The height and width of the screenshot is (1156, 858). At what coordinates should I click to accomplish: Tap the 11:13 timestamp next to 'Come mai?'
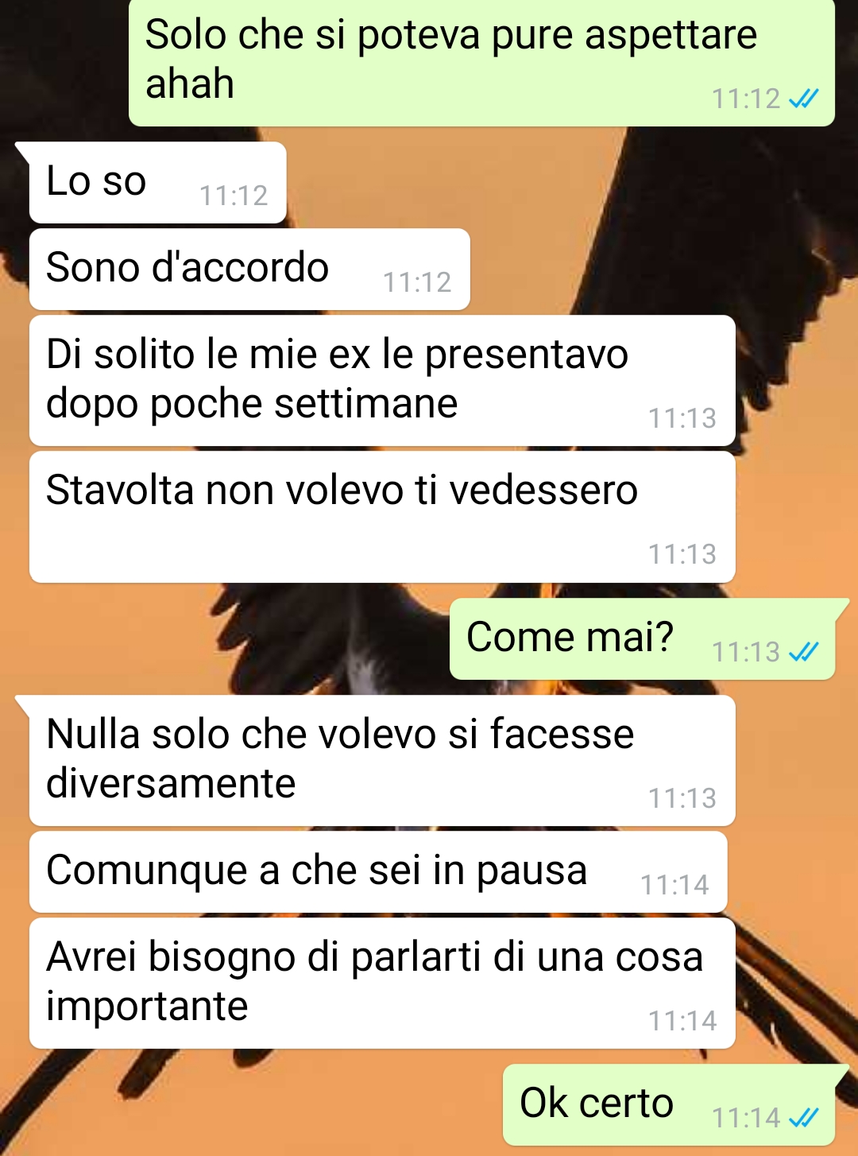pyautogui.click(x=746, y=653)
